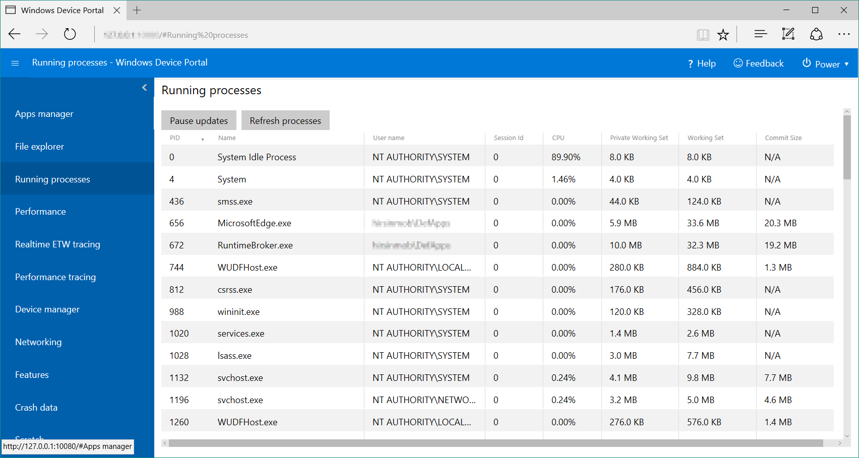Click the Refresh processes button

[x=285, y=120]
